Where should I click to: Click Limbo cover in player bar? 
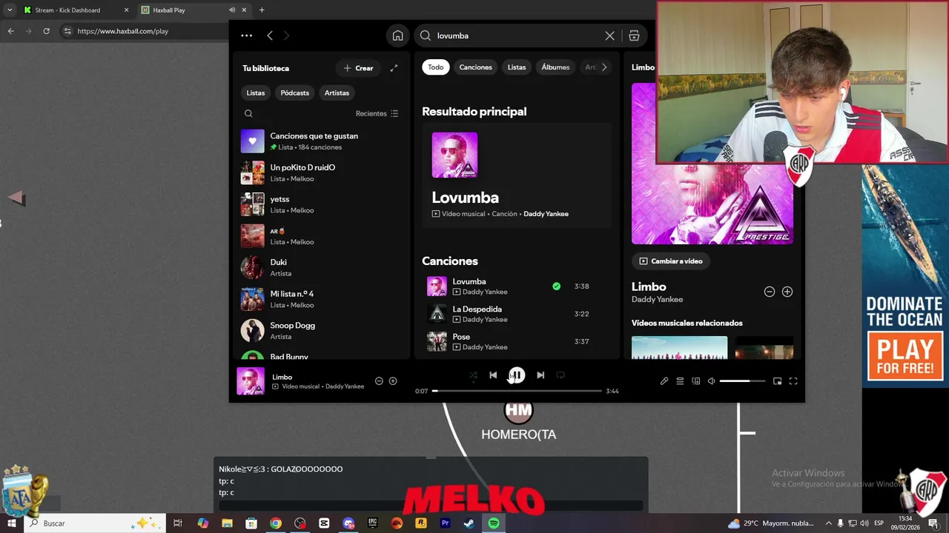click(251, 381)
